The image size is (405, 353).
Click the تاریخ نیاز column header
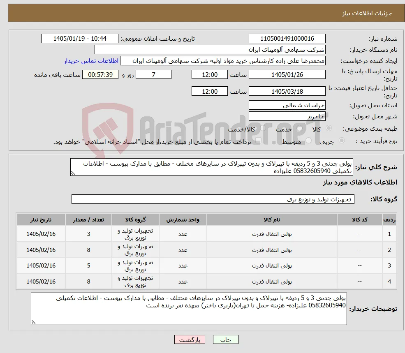pos(41,219)
